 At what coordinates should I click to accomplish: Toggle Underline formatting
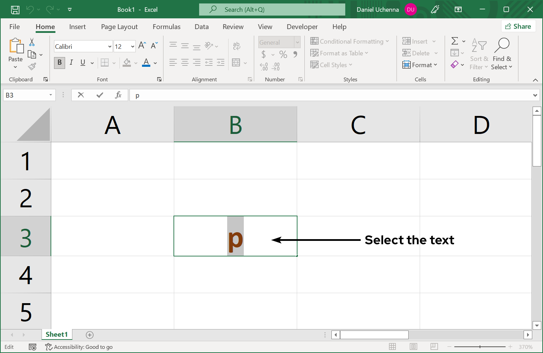click(x=83, y=63)
